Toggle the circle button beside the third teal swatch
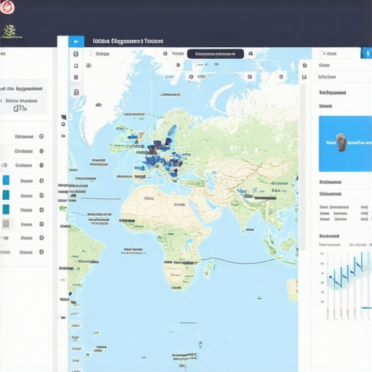Viewport: 372px width, 372px height. click(x=41, y=210)
